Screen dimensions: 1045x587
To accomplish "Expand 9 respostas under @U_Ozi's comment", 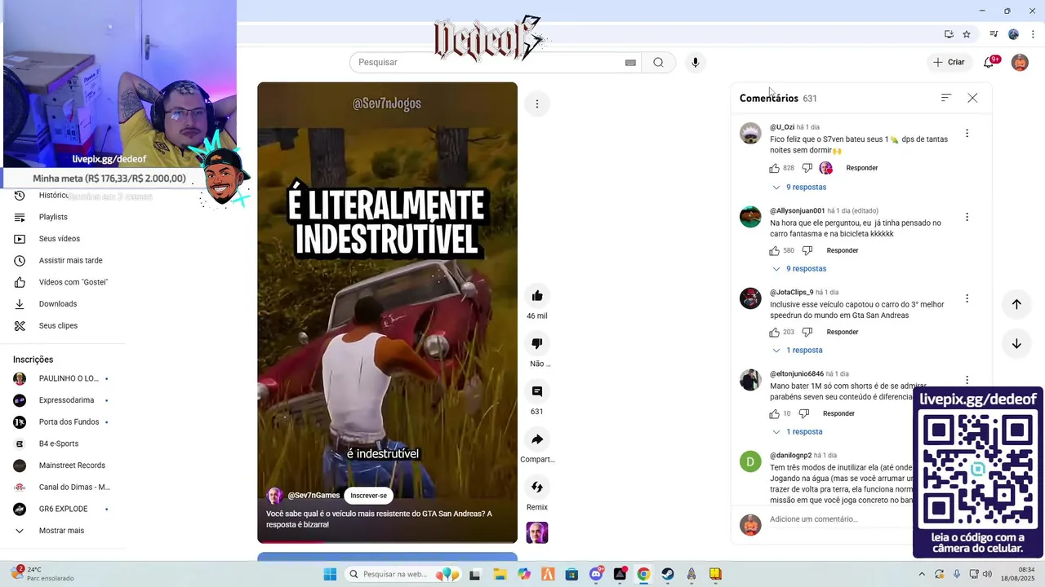I will (798, 188).
